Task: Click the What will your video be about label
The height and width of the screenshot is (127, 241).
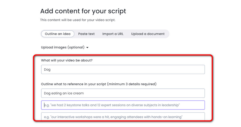Action: pyautogui.click(x=67, y=60)
